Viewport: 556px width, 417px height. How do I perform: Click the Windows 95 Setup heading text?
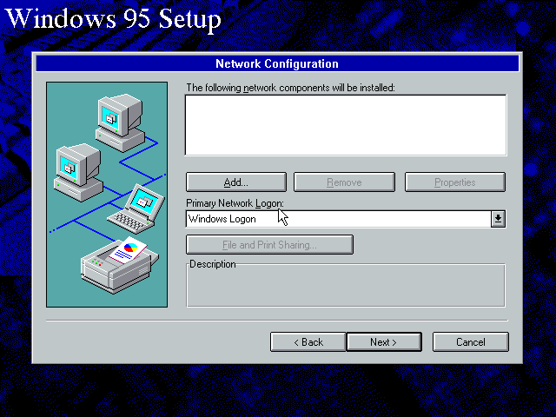114,18
